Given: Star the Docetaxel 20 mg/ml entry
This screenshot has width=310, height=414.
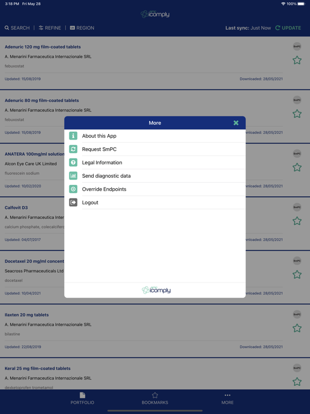Looking at the screenshot, I should [x=297, y=274].
